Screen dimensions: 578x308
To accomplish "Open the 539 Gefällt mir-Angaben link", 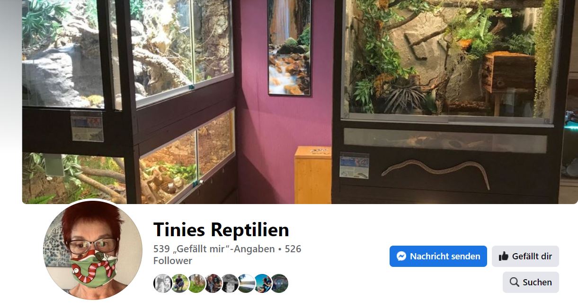I will pos(214,249).
